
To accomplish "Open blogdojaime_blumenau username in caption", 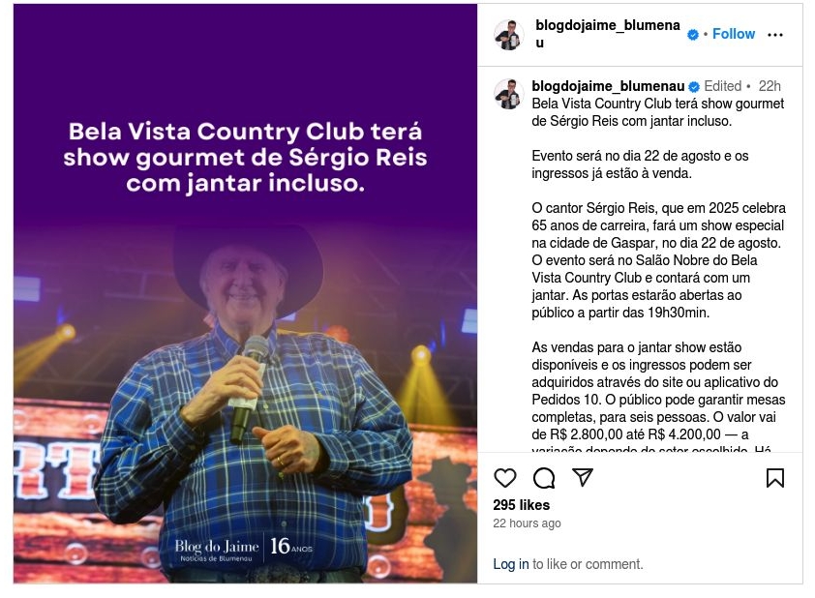I will [x=608, y=86].
